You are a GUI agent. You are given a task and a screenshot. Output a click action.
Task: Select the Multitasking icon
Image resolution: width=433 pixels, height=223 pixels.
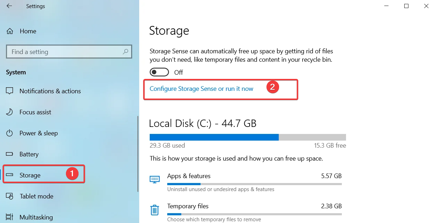point(10,217)
